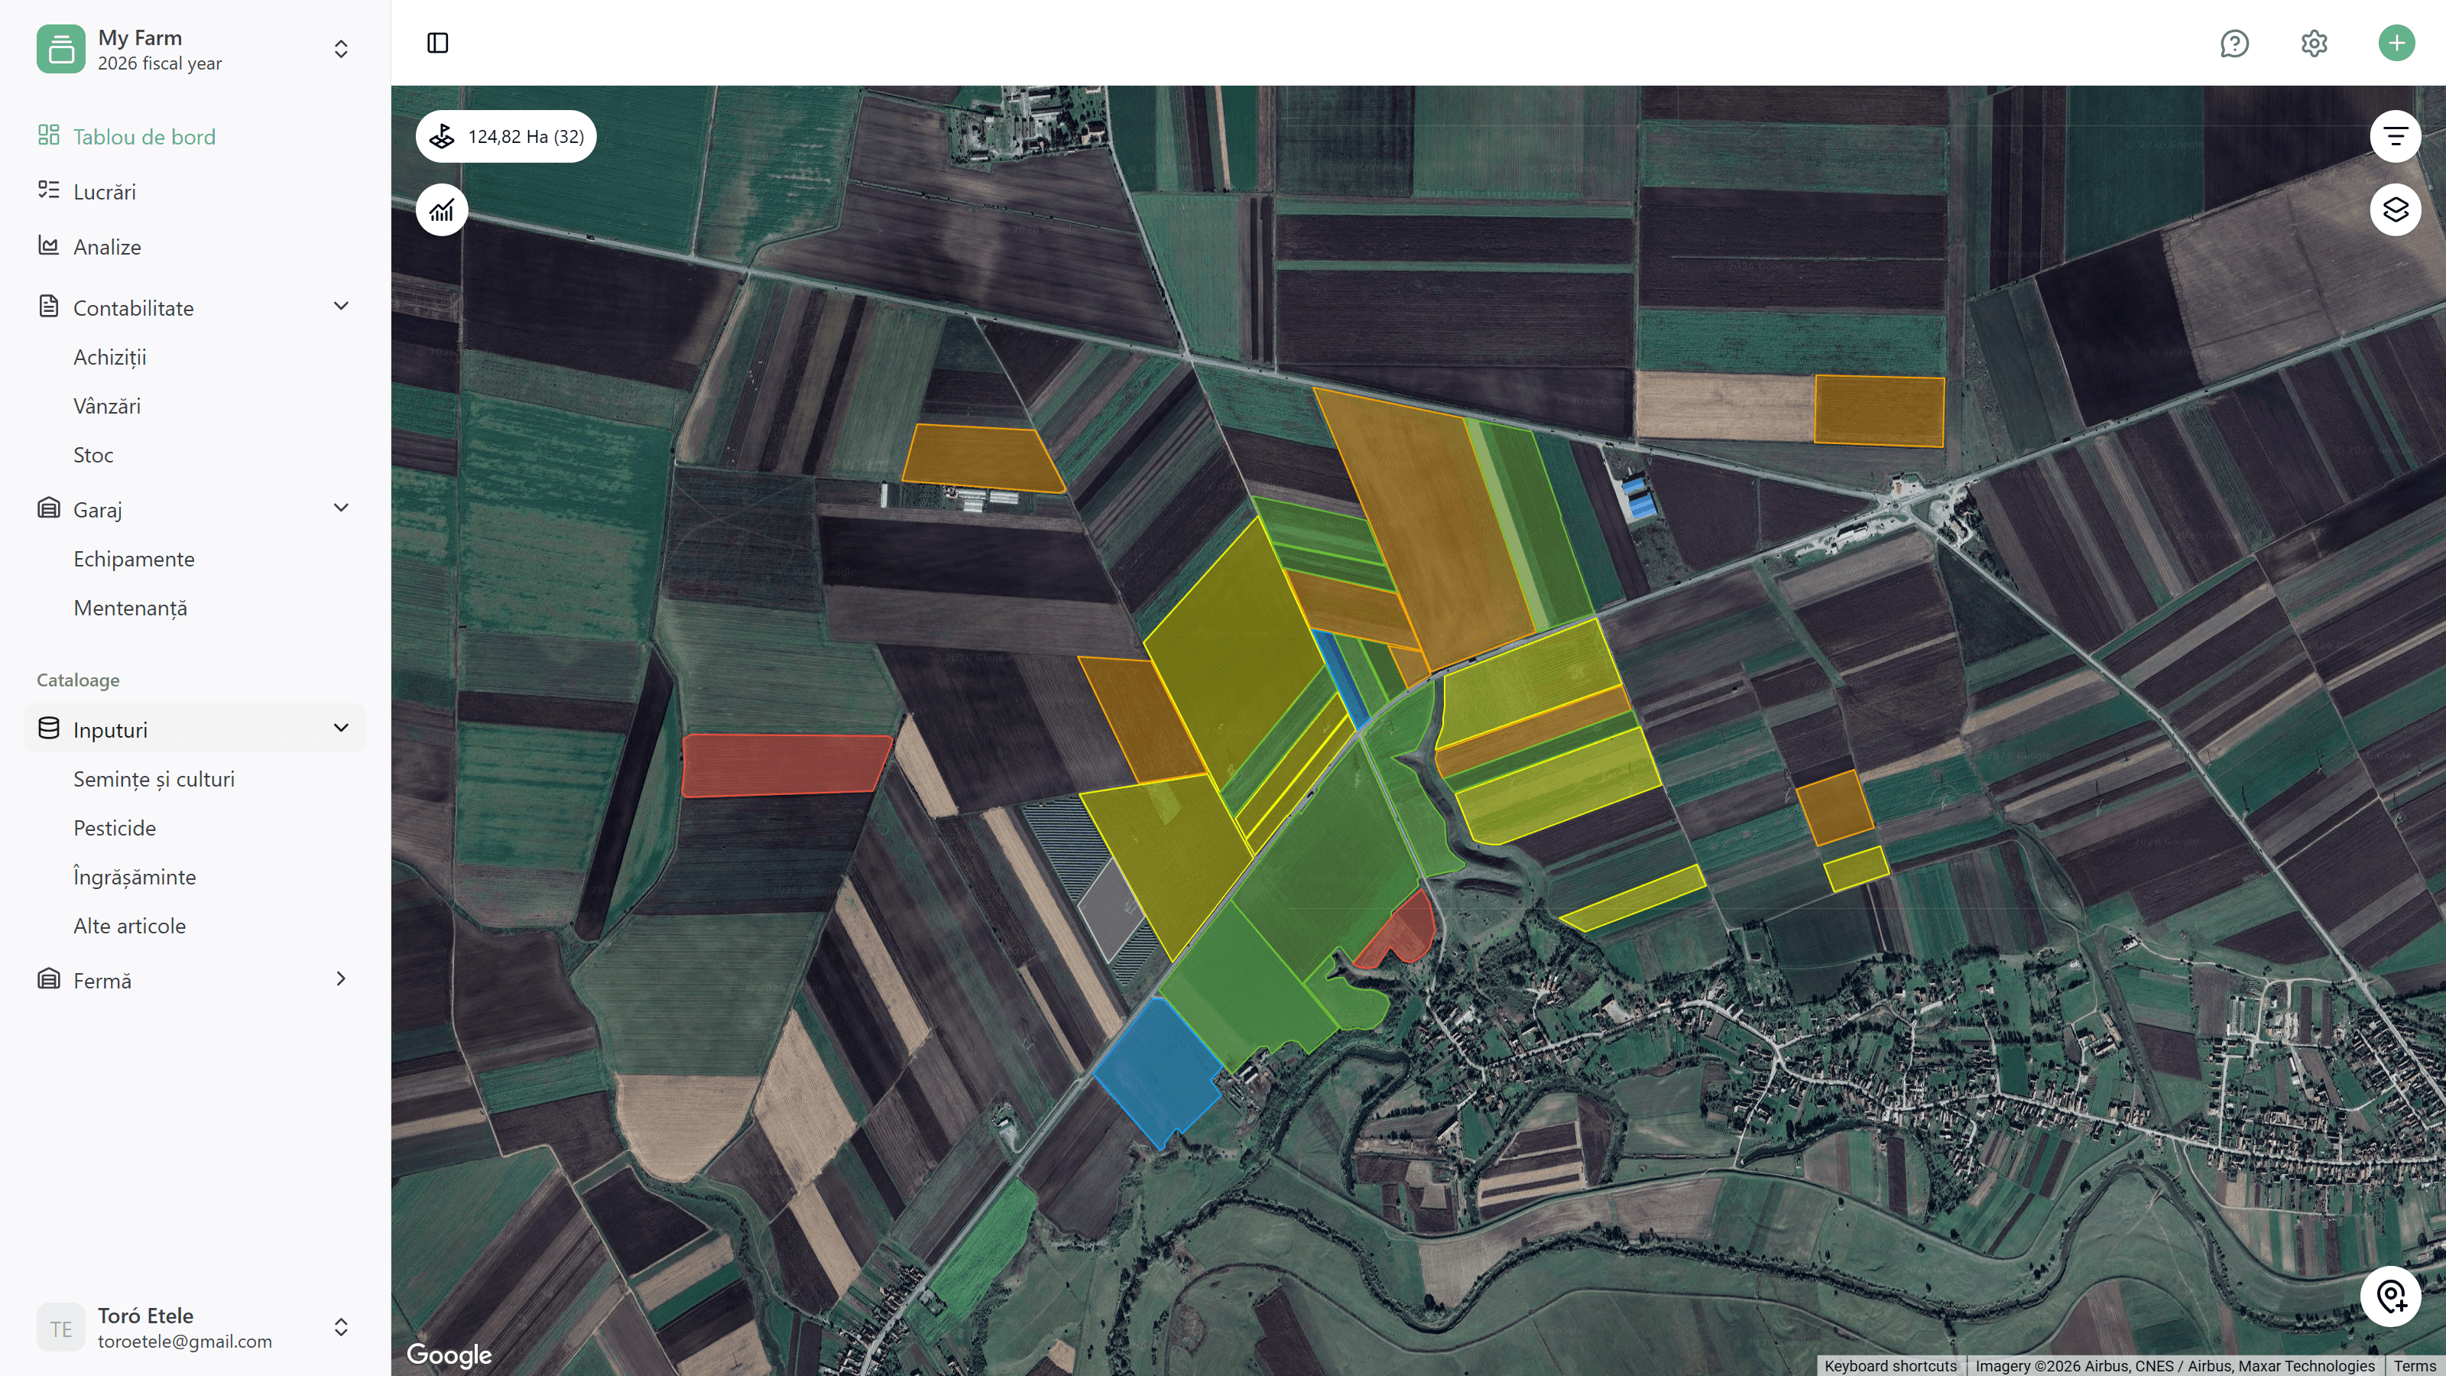The height and width of the screenshot is (1376, 2446).
Task: Open the field analytics chart overlay
Action: [x=442, y=209]
